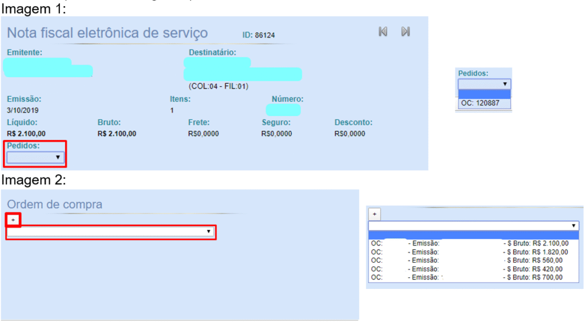Image resolution: width=585 pixels, height=322 pixels.
Task: Select the order with Bruto R$ 2.100,00
Action: pyautogui.click(x=473, y=243)
